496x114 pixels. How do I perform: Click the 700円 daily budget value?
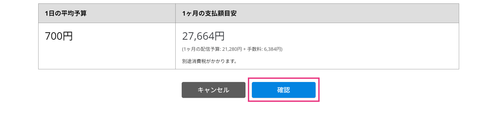[59, 36]
